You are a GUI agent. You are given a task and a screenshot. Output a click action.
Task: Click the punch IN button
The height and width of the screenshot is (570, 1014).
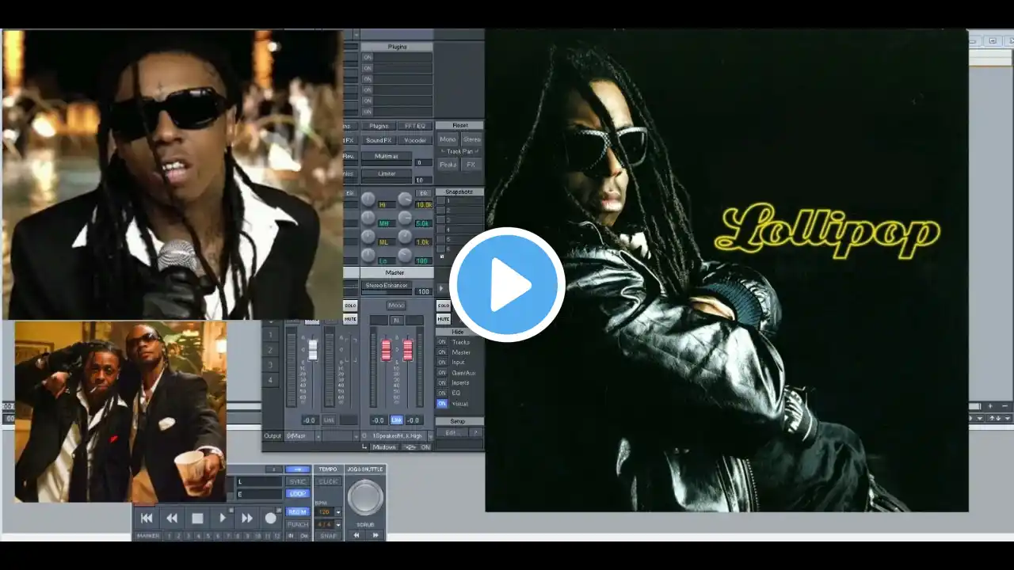(291, 536)
